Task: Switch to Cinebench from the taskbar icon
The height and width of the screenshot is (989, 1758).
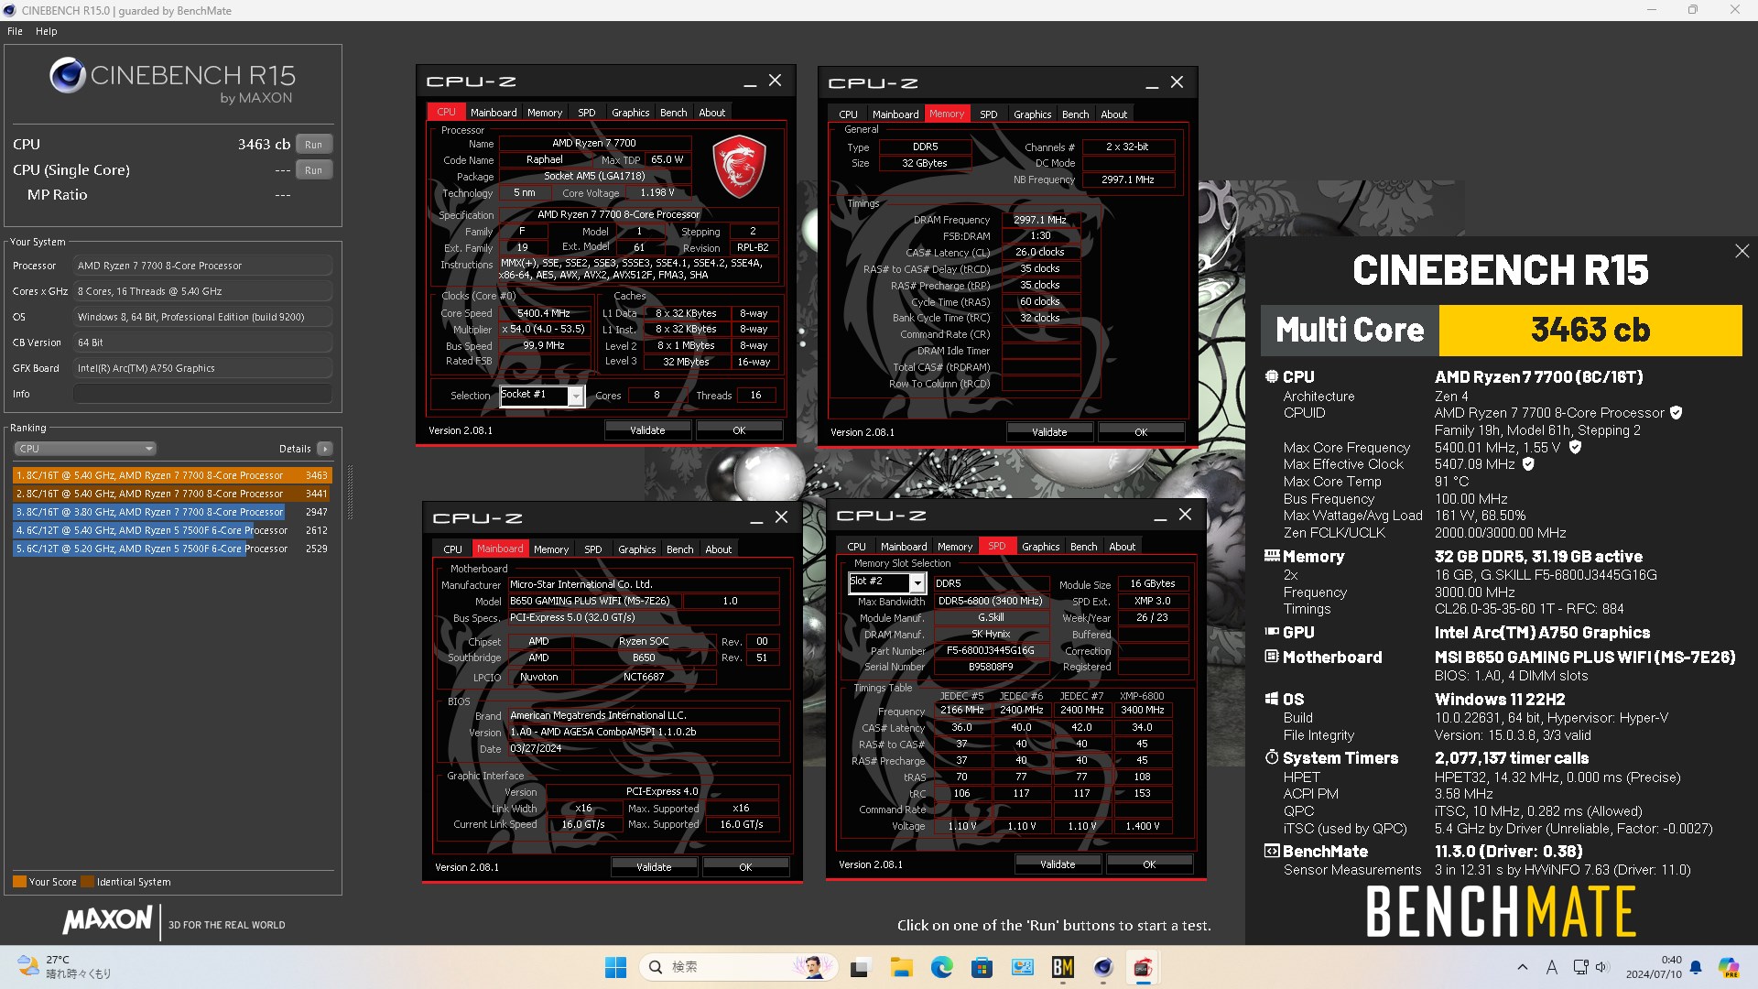Action: click(x=1102, y=967)
